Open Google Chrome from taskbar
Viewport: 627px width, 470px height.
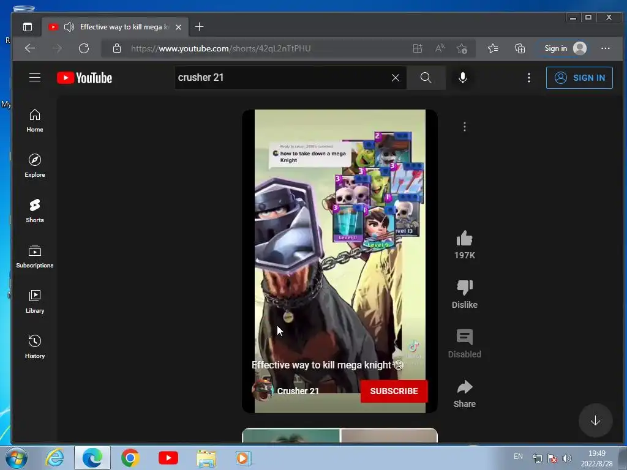(x=130, y=458)
